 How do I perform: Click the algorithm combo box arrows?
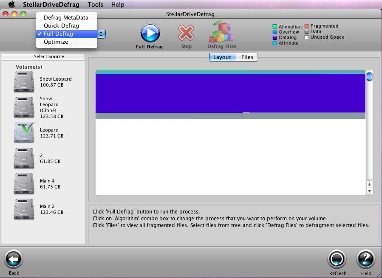pos(102,34)
